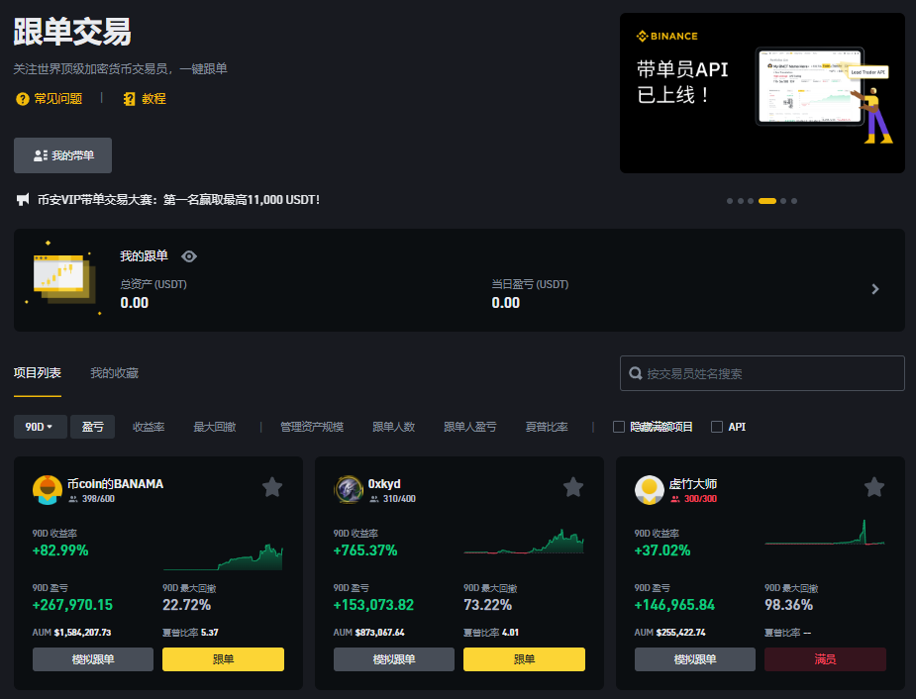This screenshot has height=699, width=916.
Task: Click 模拟跟单 for 虚竹大师
Action: click(695, 659)
